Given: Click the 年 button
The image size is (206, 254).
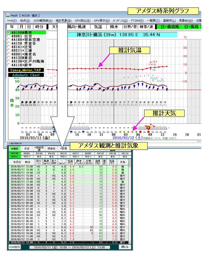Looking at the screenshot, I should 12,27.
